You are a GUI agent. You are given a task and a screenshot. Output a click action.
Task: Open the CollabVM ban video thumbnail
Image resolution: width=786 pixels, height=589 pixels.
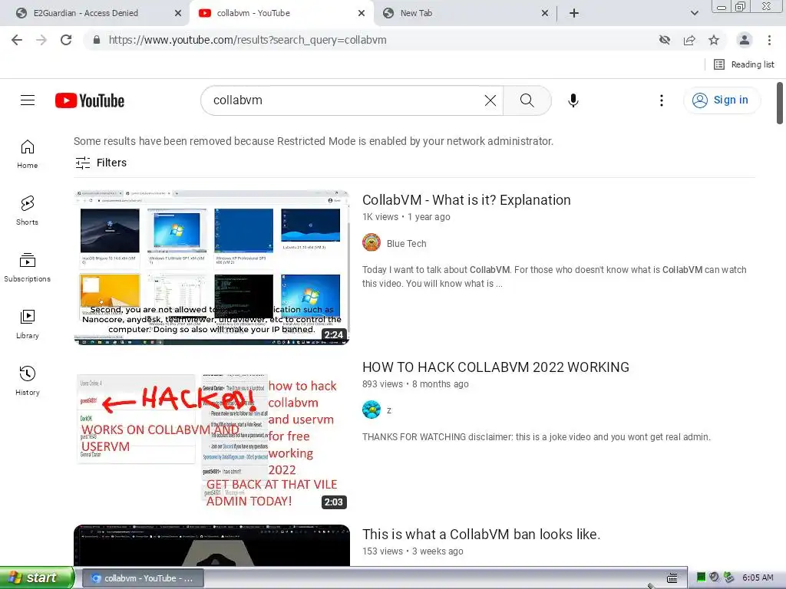[212, 545]
